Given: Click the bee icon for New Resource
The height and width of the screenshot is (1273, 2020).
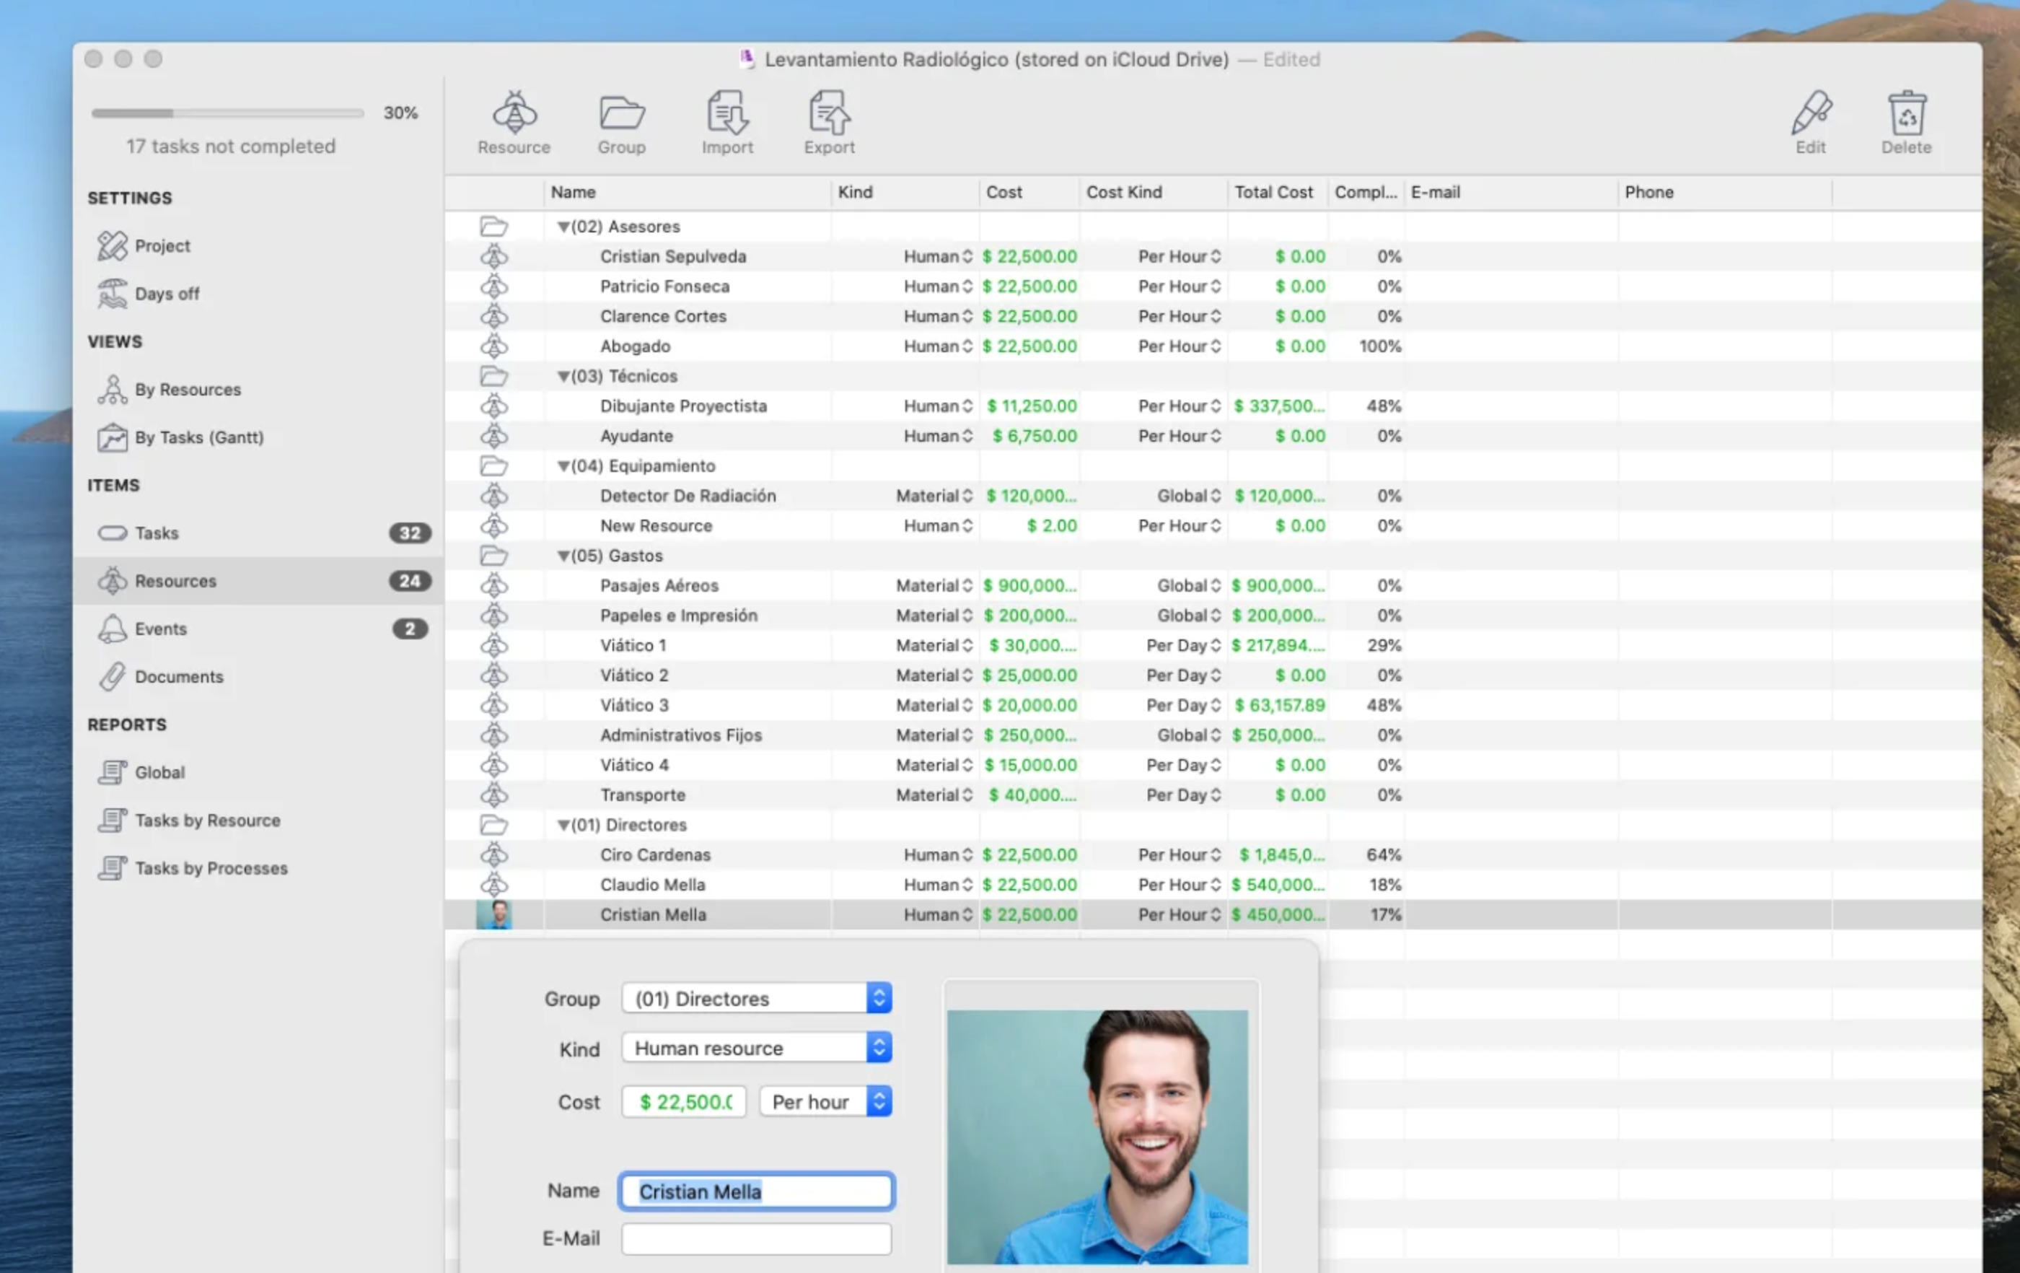Looking at the screenshot, I should [494, 525].
